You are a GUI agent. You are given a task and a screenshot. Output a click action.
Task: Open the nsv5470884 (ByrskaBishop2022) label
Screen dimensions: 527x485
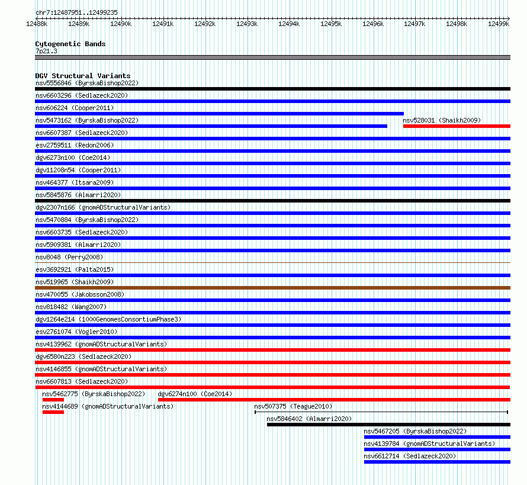tap(87, 220)
